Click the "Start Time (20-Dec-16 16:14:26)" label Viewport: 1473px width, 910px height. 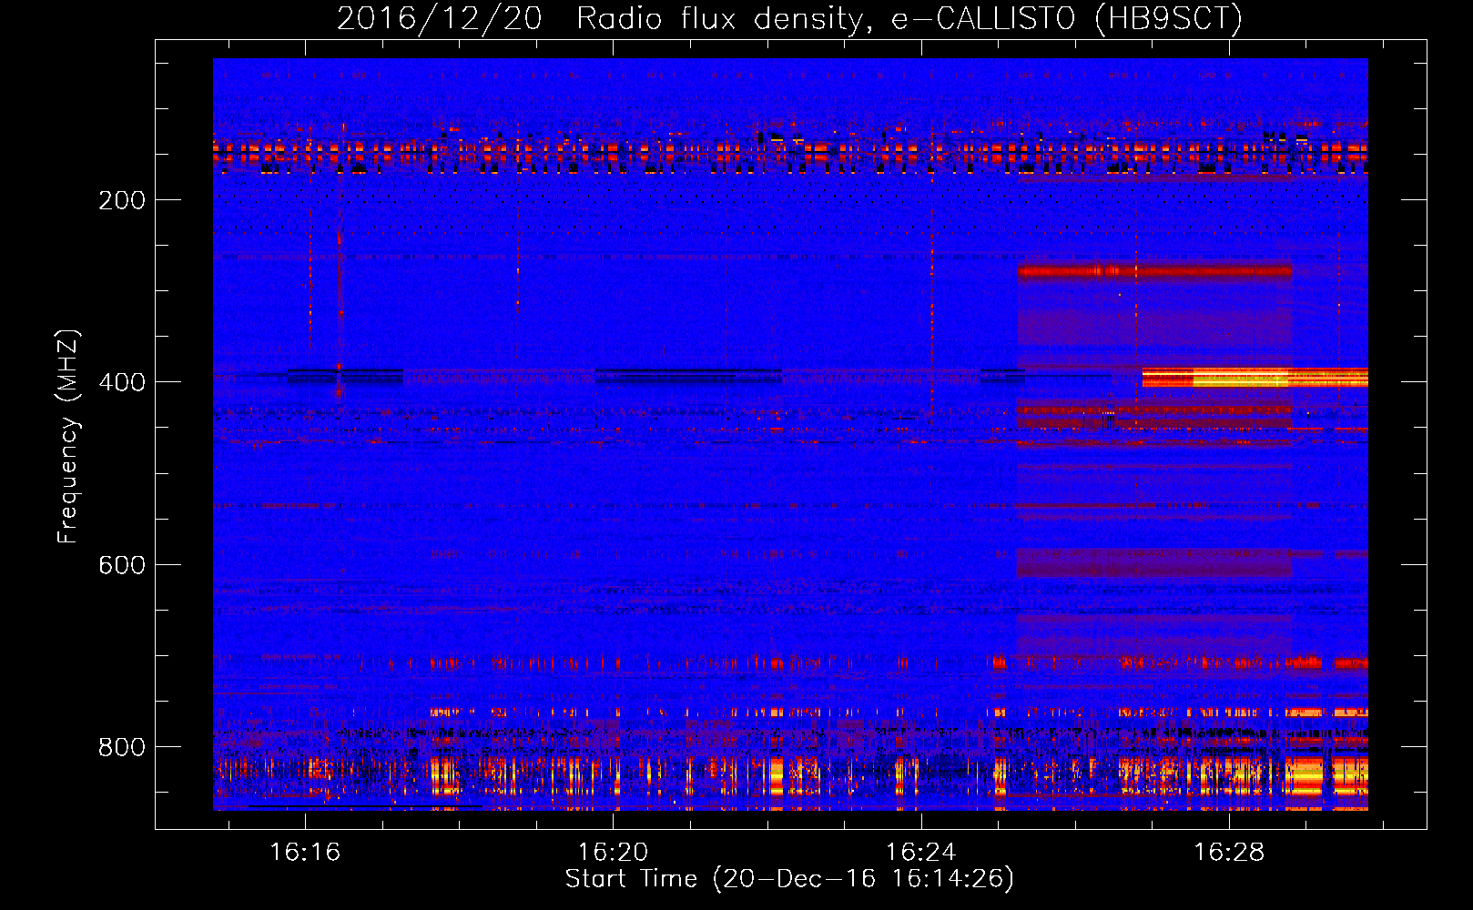[x=789, y=879]
